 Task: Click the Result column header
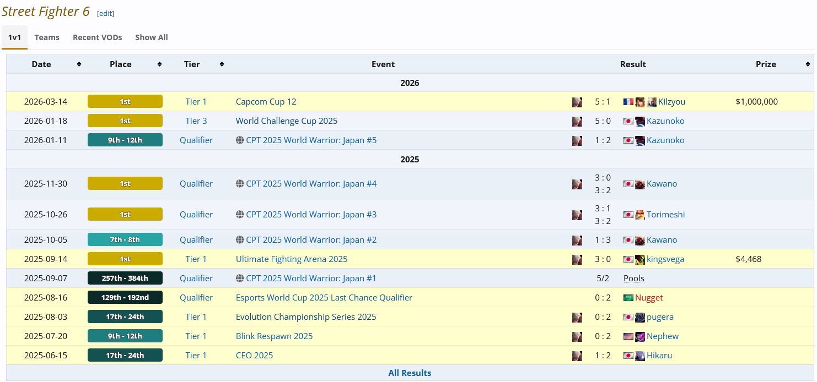633,64
